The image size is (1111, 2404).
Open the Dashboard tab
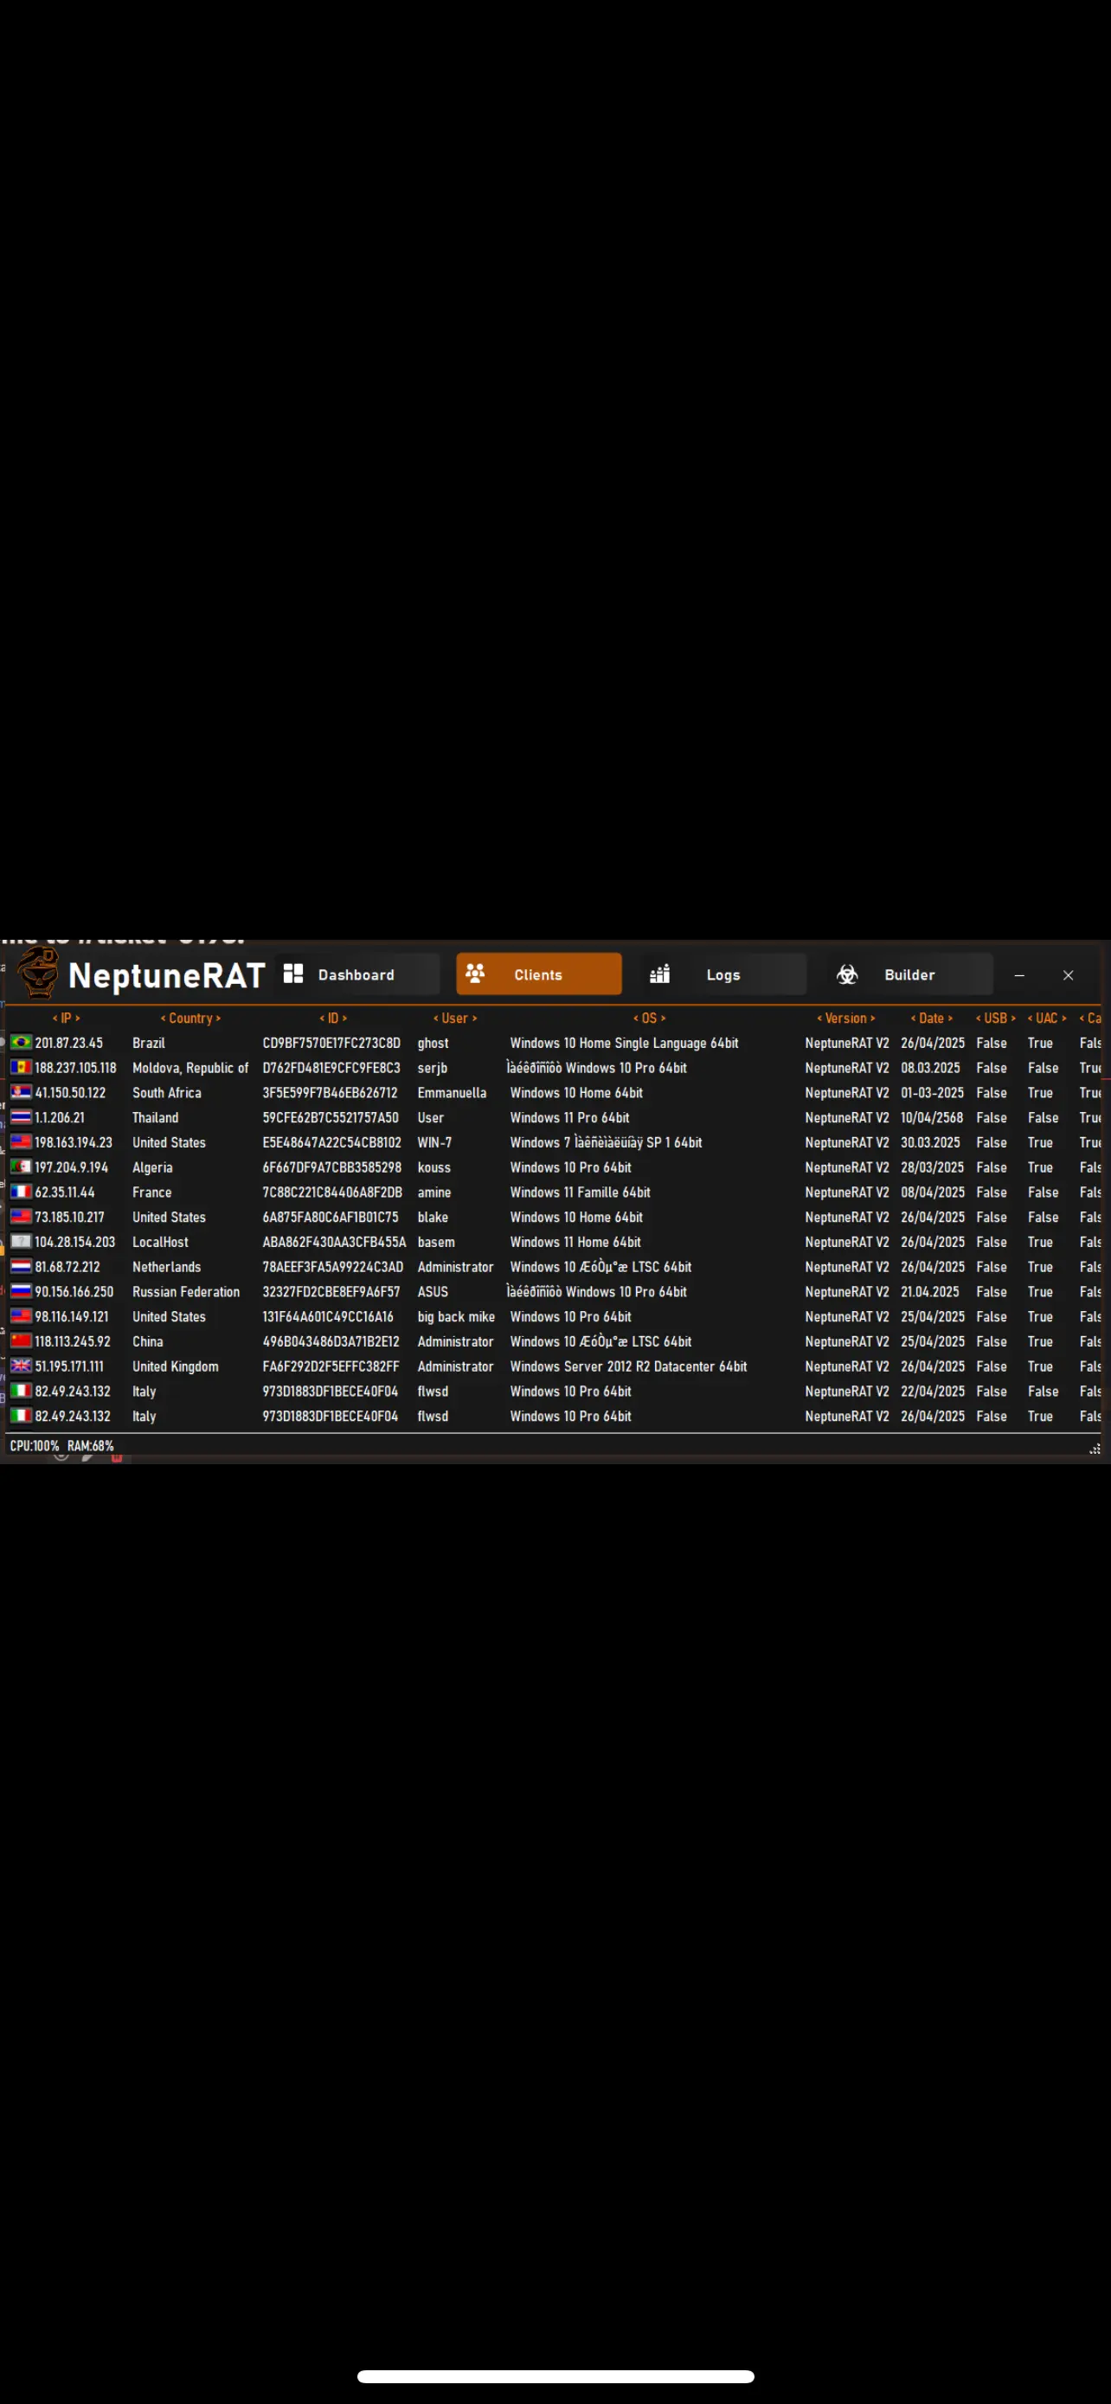[x=357, y=974]
